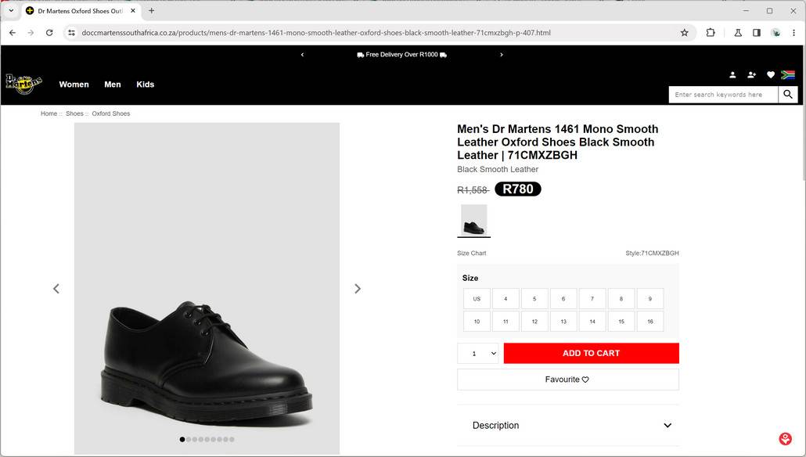Expand the Description section
The image size is (806, 457).
(568, 426)
